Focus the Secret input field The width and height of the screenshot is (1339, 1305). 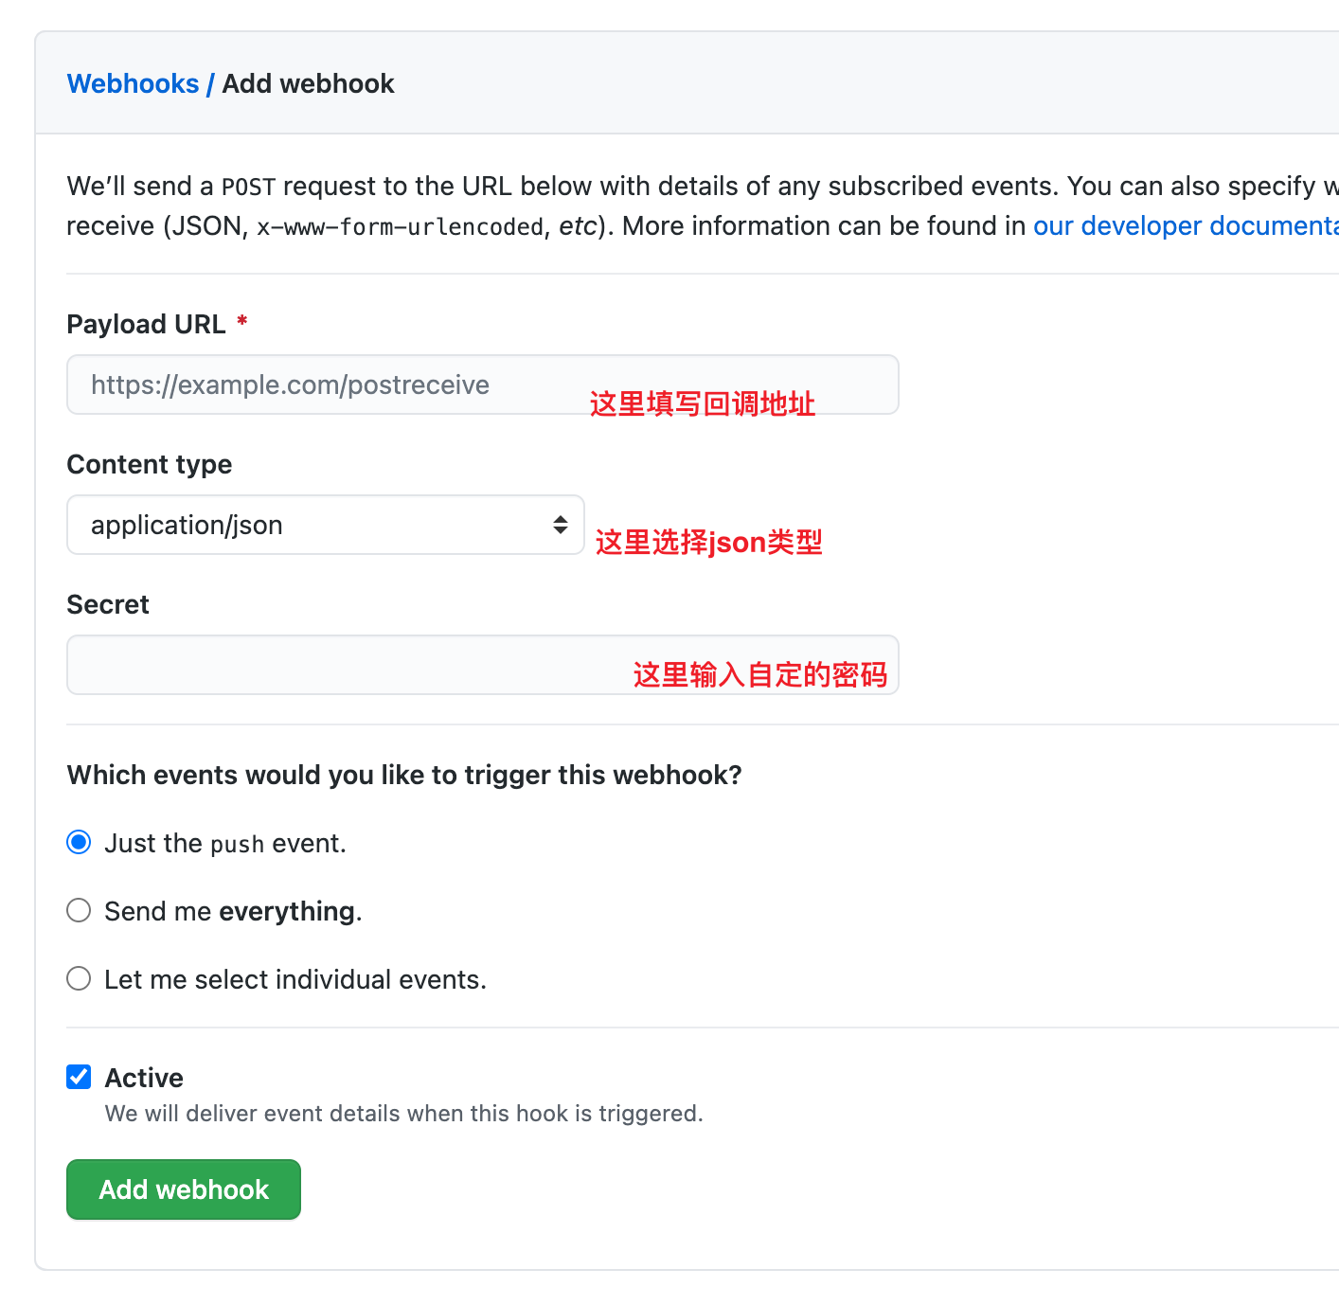pos(483,665)
